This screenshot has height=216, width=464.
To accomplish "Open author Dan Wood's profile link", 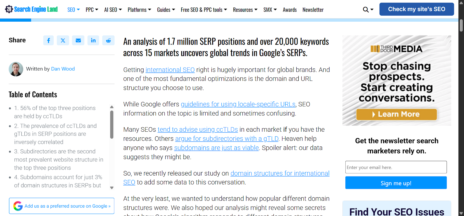I will (63, 69).
